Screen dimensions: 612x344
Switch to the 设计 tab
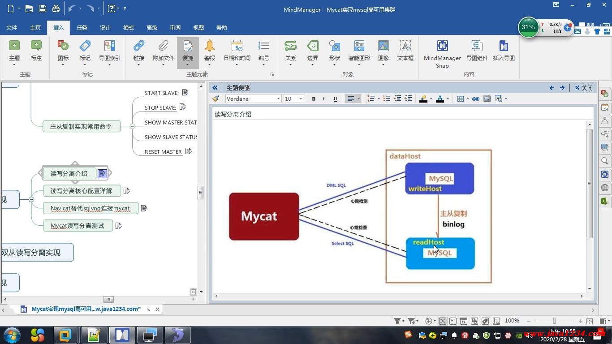[105, 27]
